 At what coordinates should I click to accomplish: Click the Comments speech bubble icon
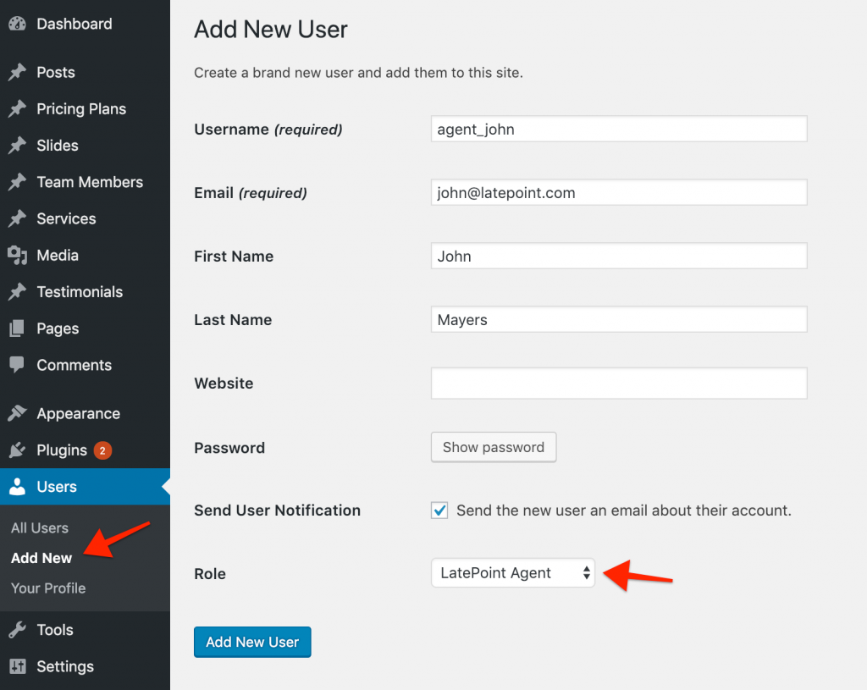tap(18, 365)
